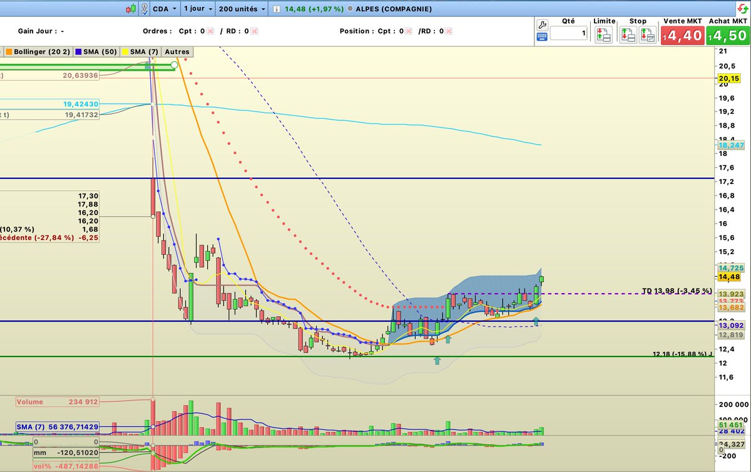This screenshot has height=472, width=751.
Task: Click the blue SMA (50) color swatch
Action: coord(79,51)
